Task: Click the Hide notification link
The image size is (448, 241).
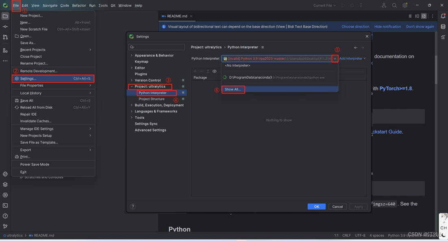Action: tap(387, 26)
